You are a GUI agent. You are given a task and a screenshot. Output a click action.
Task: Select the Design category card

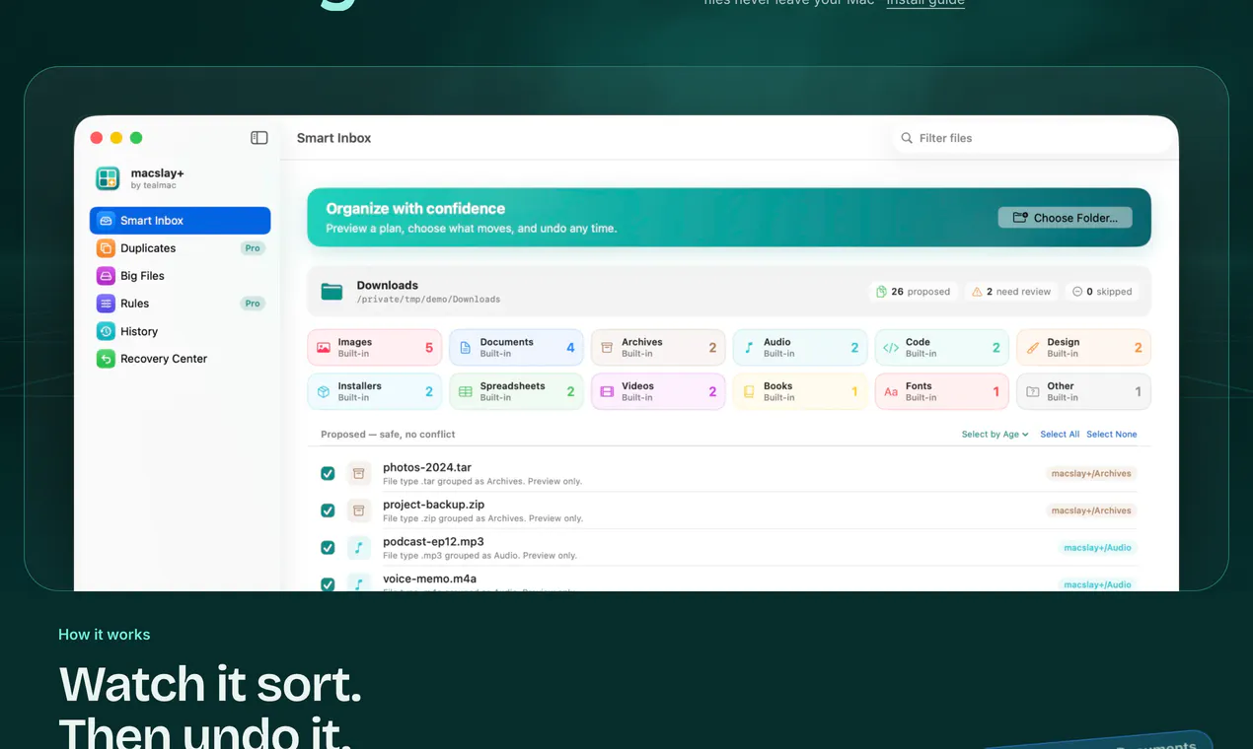click(1083, 348)
